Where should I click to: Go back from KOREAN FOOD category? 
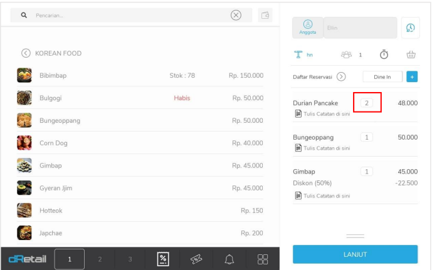(x=26, y=53)
